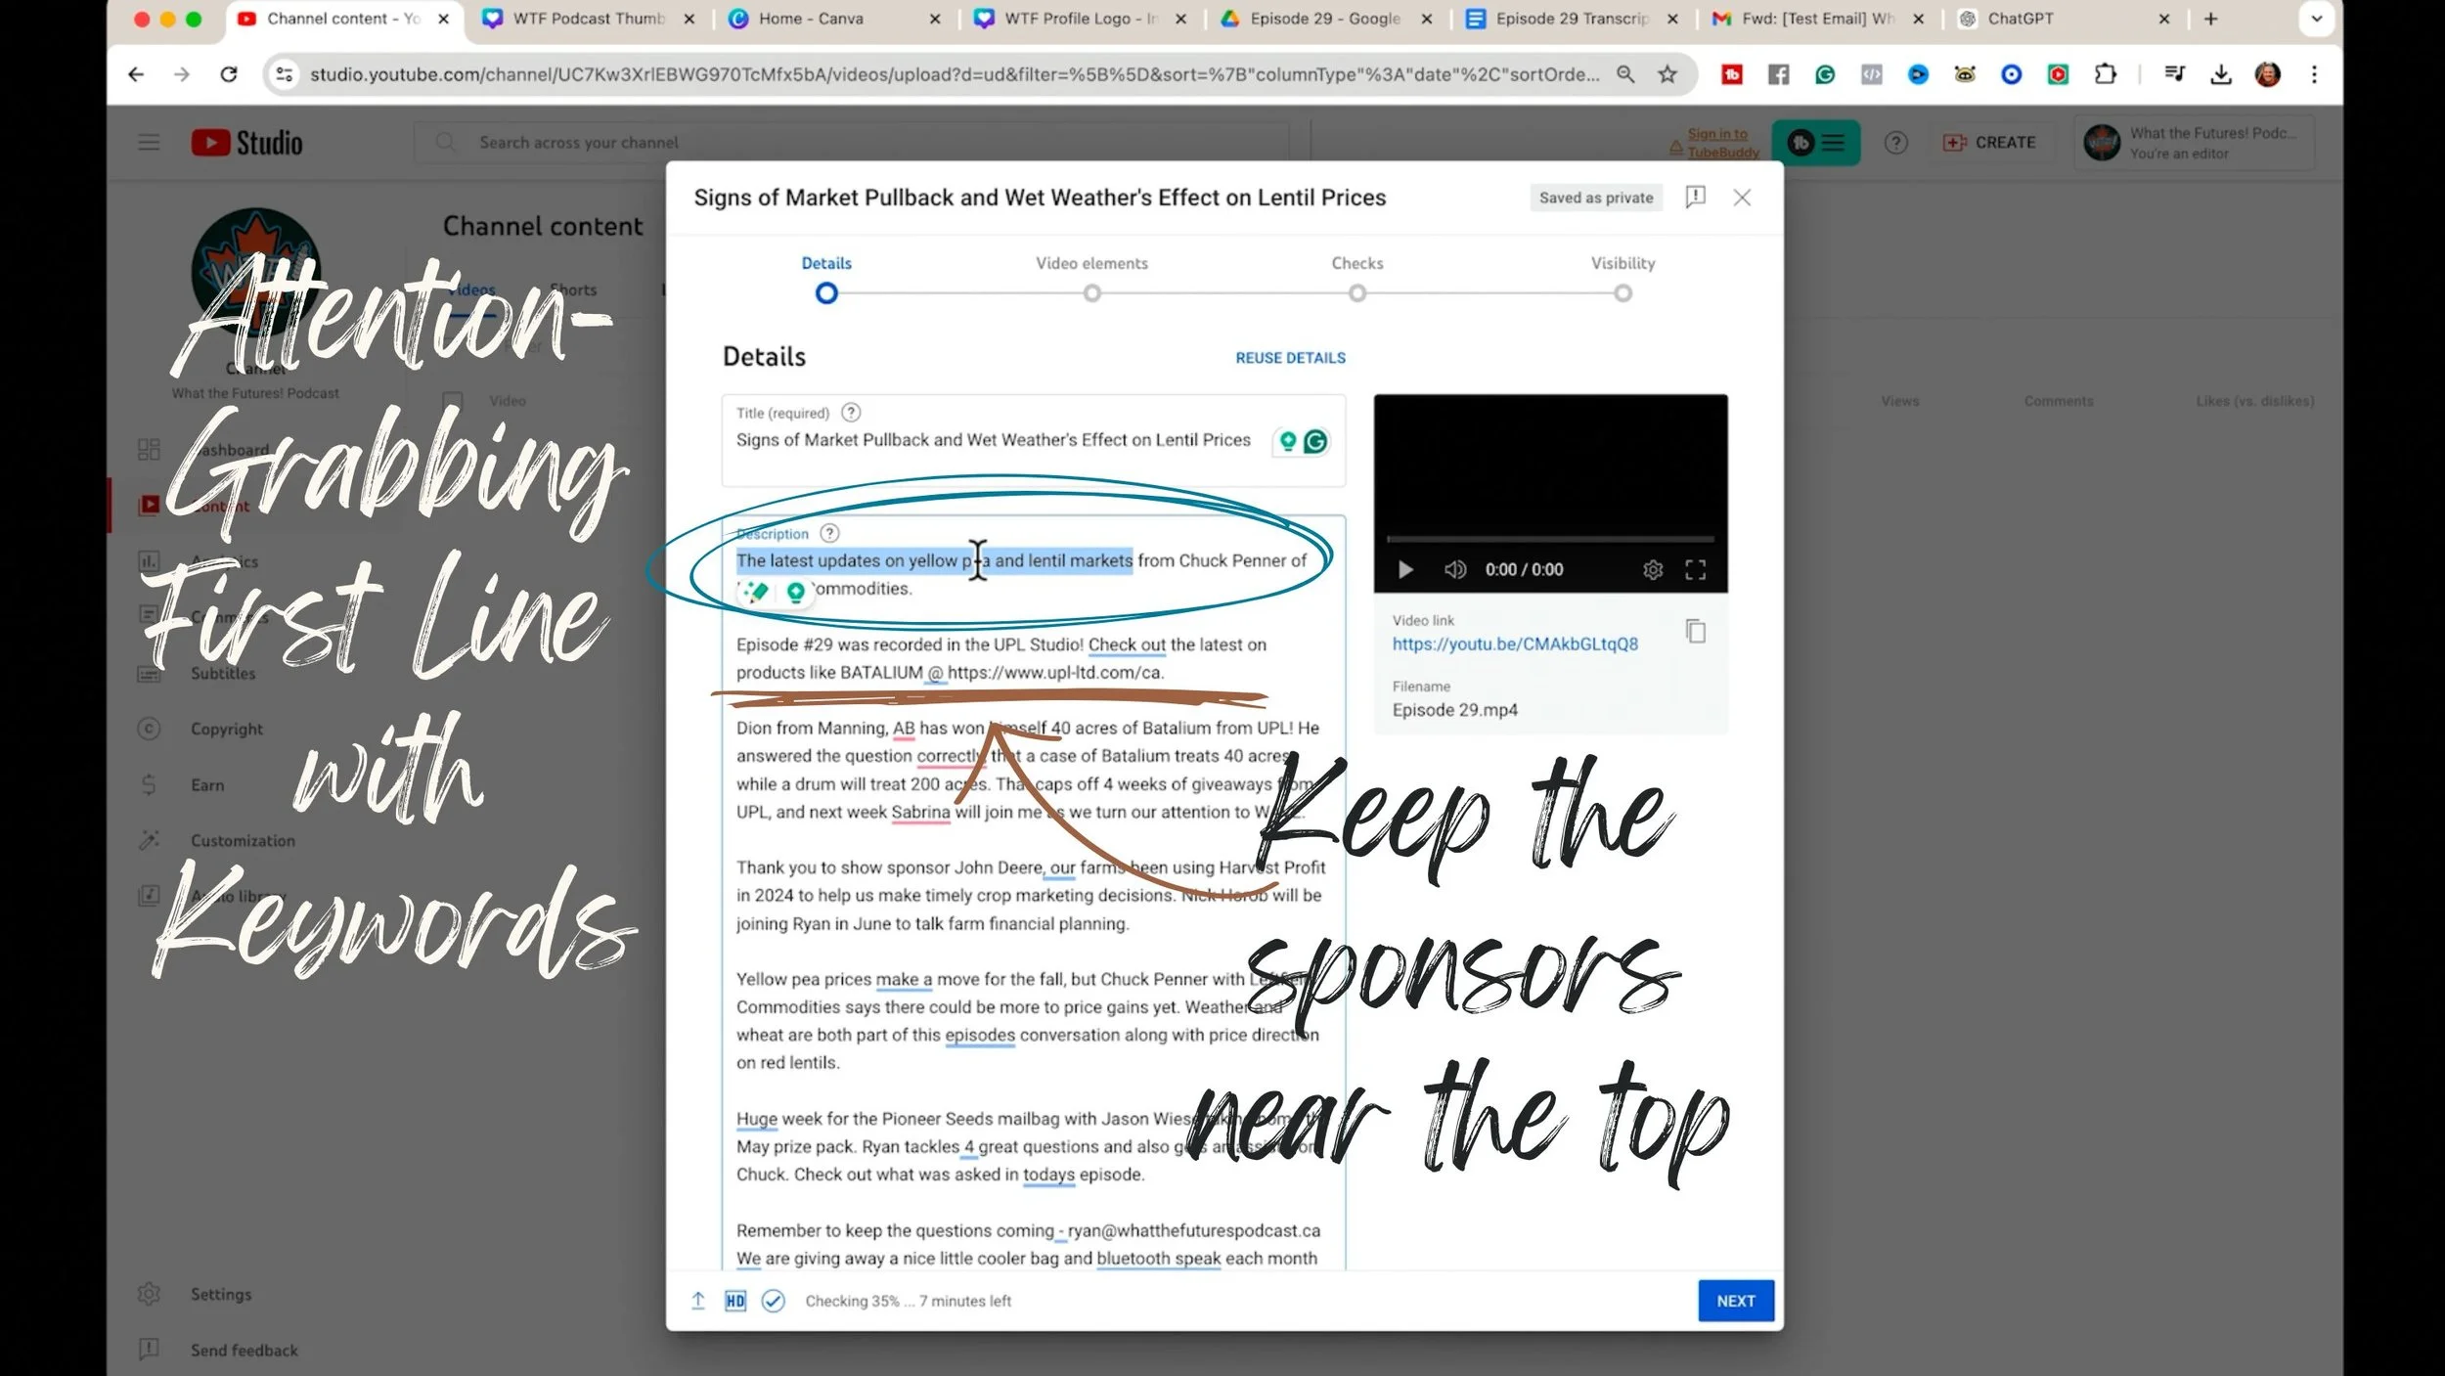Click the CREATE button

tap(1989, 143)
